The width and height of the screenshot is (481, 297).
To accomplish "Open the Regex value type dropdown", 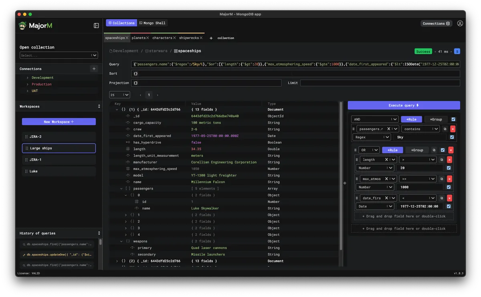I will [x=372, y=137].
